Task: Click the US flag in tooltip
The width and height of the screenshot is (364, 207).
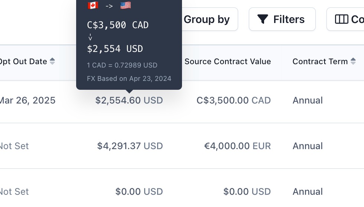Action: click(x=126, y=5)
